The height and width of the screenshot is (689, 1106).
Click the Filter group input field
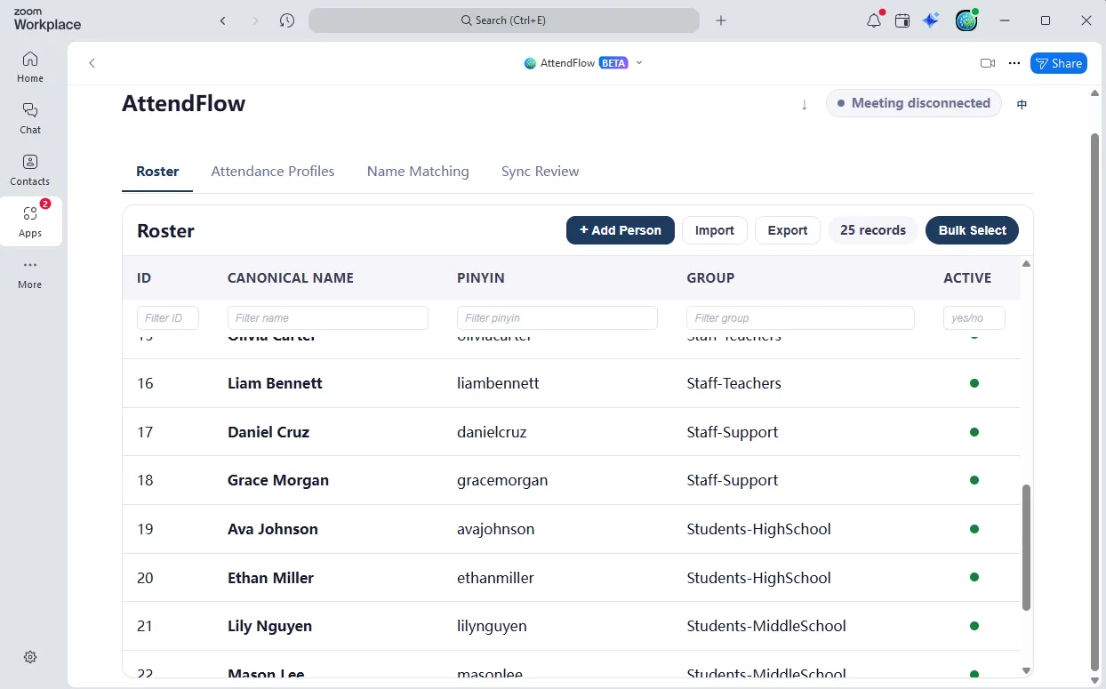coord(800,318)
